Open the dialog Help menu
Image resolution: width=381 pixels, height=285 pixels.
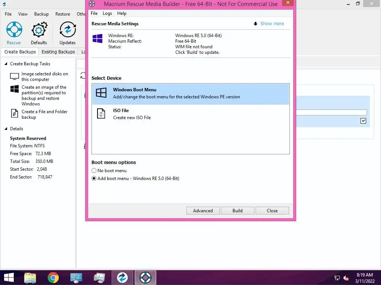pyautogui.click(x=122, y=13)
